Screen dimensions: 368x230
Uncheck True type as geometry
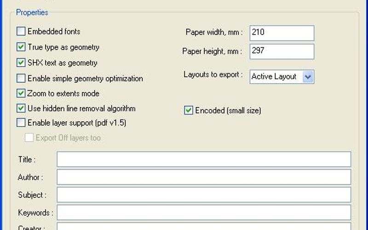(x=21, y=47)
